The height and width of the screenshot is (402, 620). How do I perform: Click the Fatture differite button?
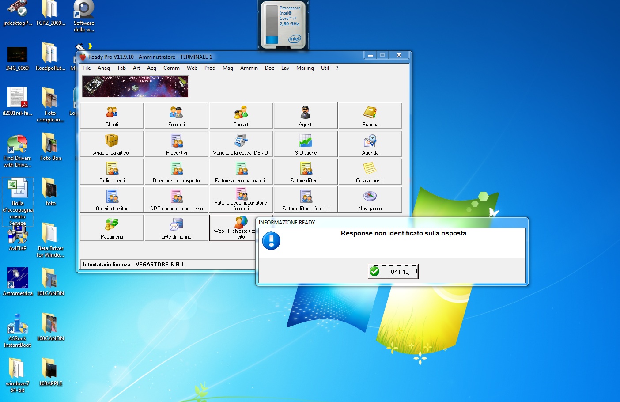[306, 172]
